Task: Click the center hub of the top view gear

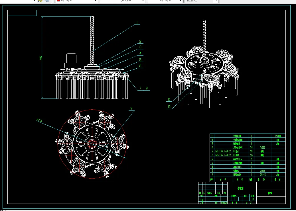Action: point(92,144)
